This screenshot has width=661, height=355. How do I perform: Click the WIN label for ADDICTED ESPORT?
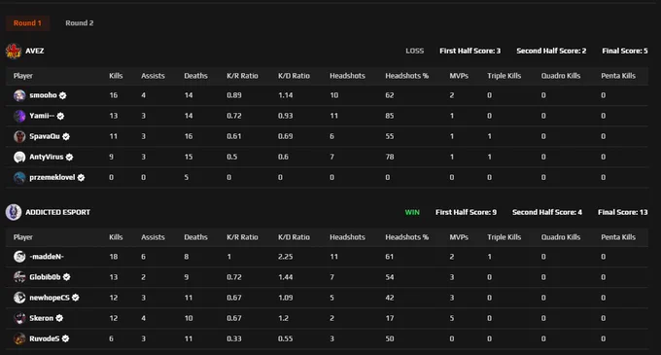click(x=412, y=212)
